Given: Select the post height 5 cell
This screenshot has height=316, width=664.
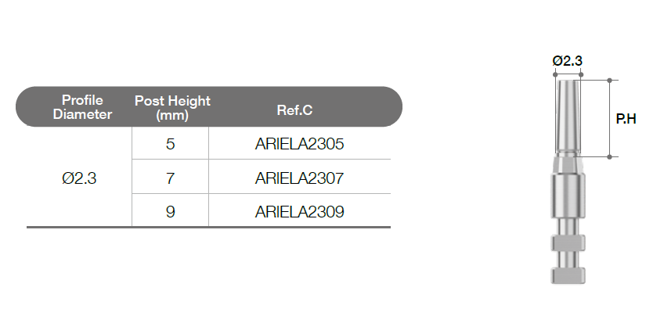Looking at the screenshot, I should 170,144.
